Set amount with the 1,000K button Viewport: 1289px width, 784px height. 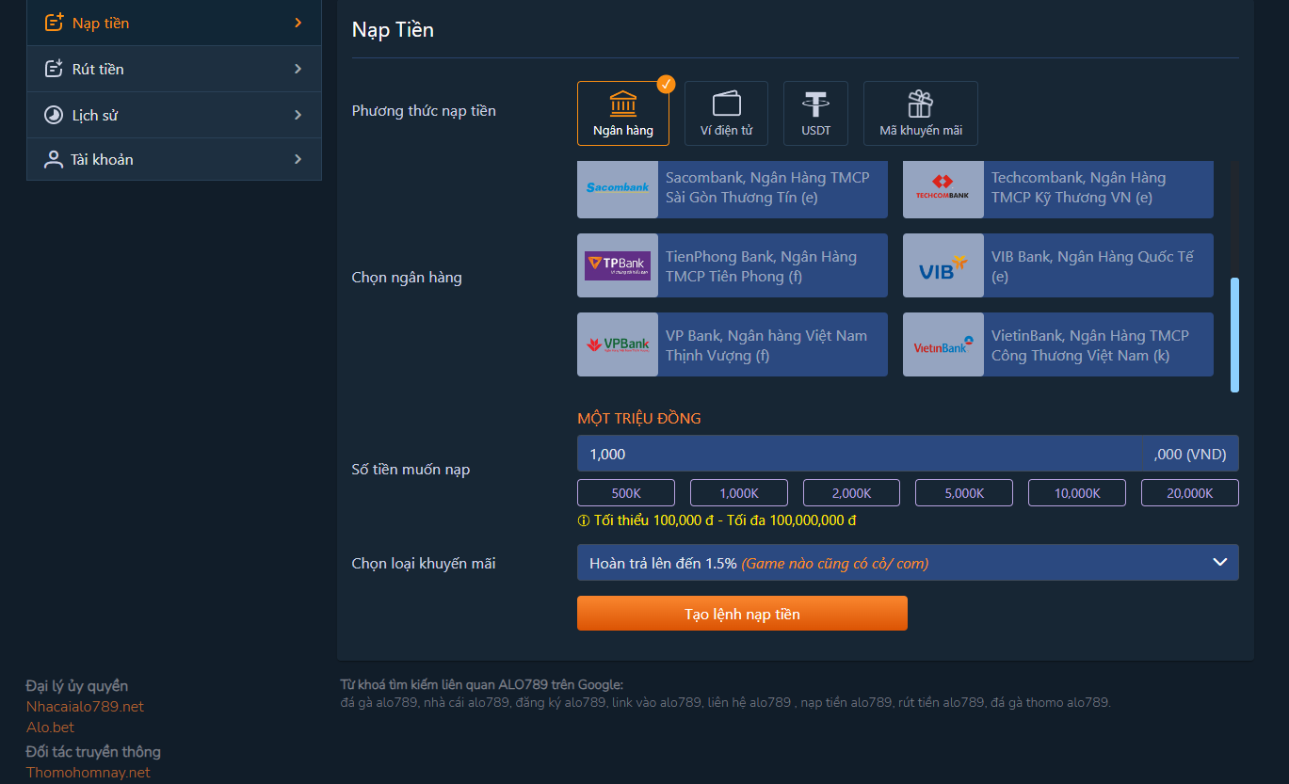739,493
